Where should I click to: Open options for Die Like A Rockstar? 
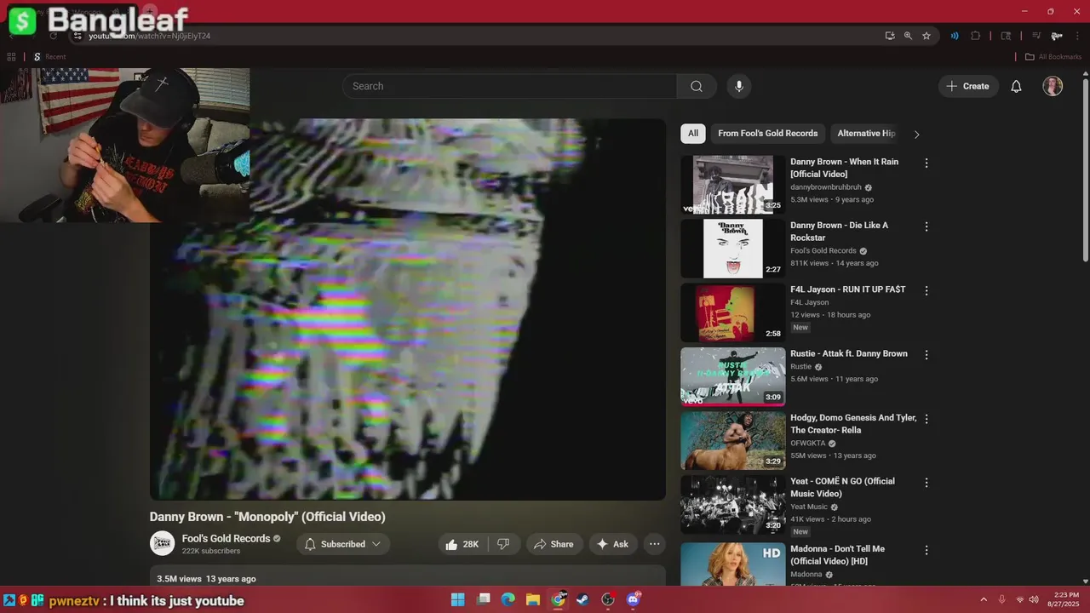pos(926,227)
